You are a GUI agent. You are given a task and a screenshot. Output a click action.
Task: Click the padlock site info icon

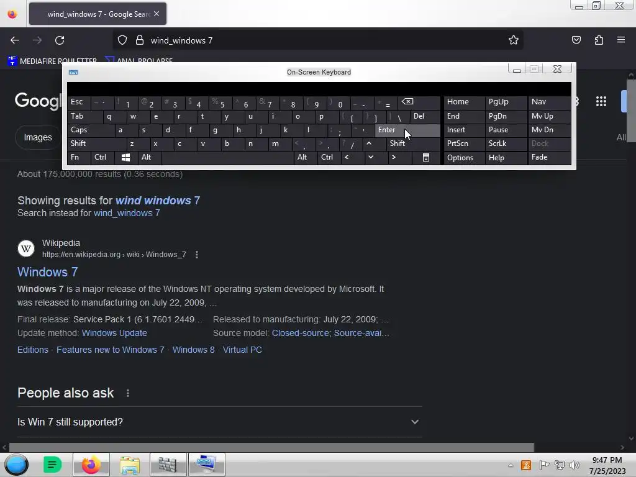(140, 40)
